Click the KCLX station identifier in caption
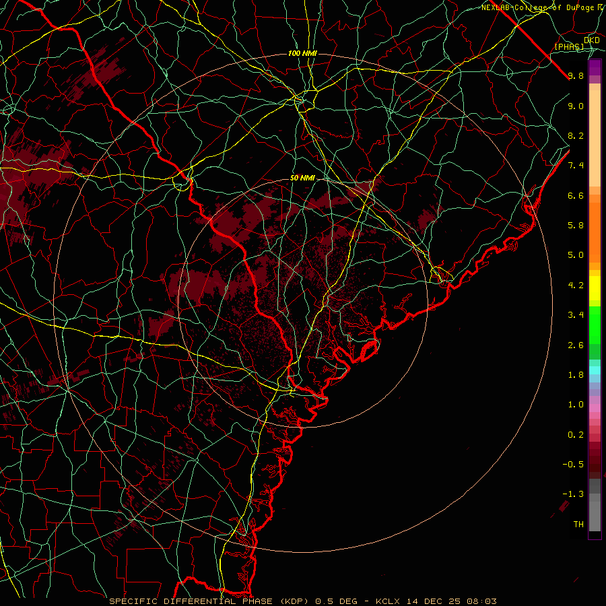The image size is (606, 606). point(388,601)
